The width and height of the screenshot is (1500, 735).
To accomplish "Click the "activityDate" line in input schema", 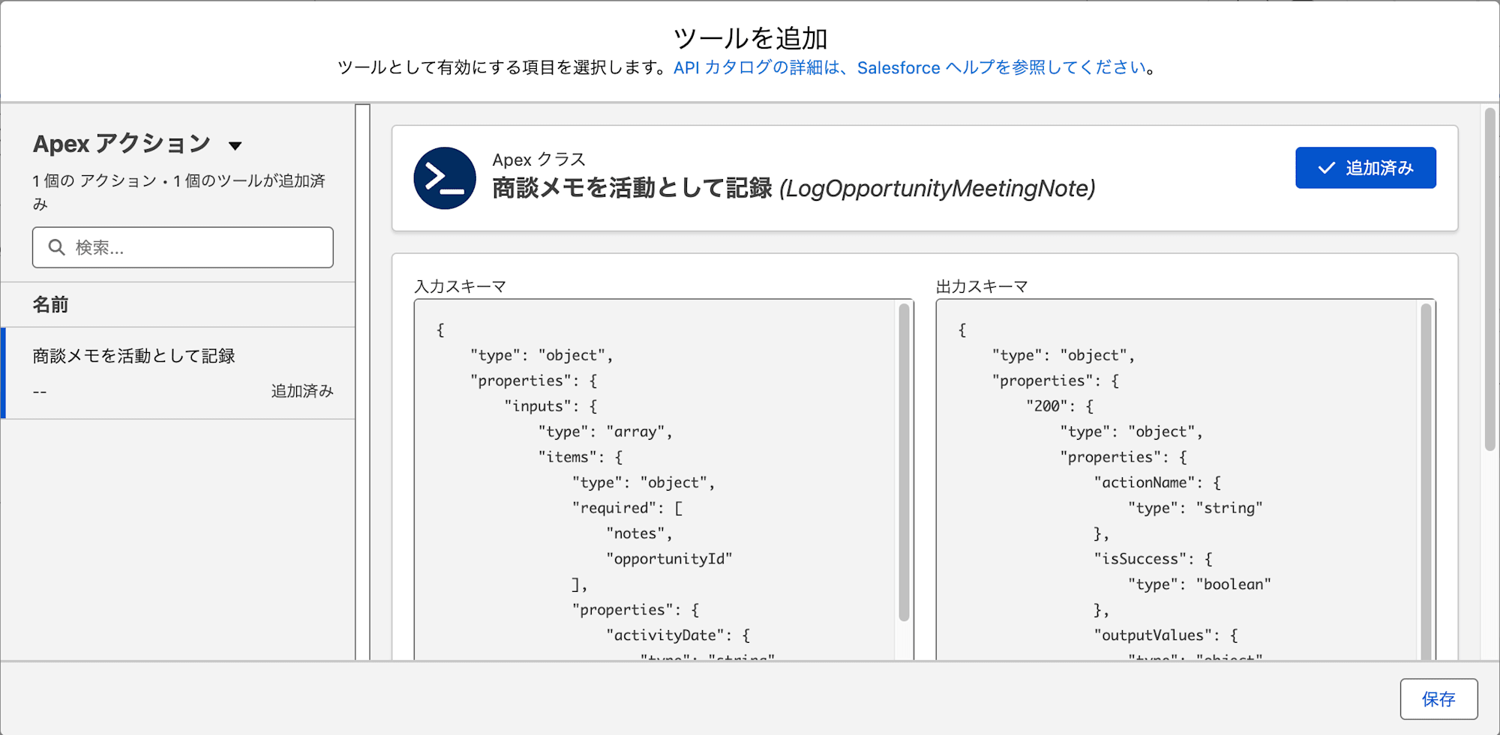I will pos(678,635).
